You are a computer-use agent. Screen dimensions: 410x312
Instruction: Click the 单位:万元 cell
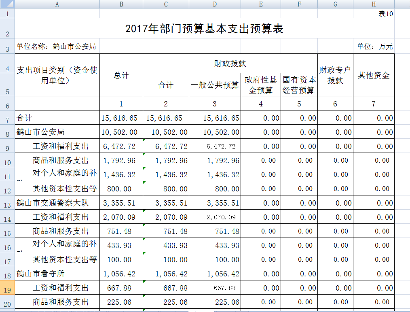pyautogui.click(x=374, y=47)
